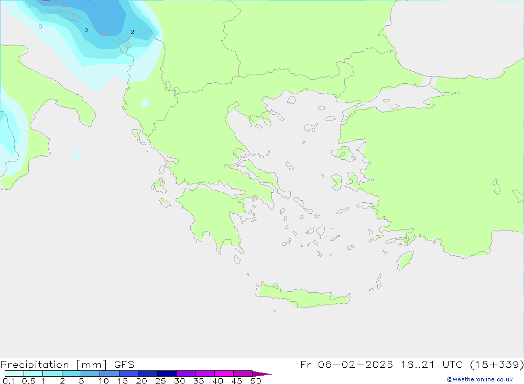Click the '0' precipitation value on map
This screenshot has width=524, height=384.
click(40, 27)
